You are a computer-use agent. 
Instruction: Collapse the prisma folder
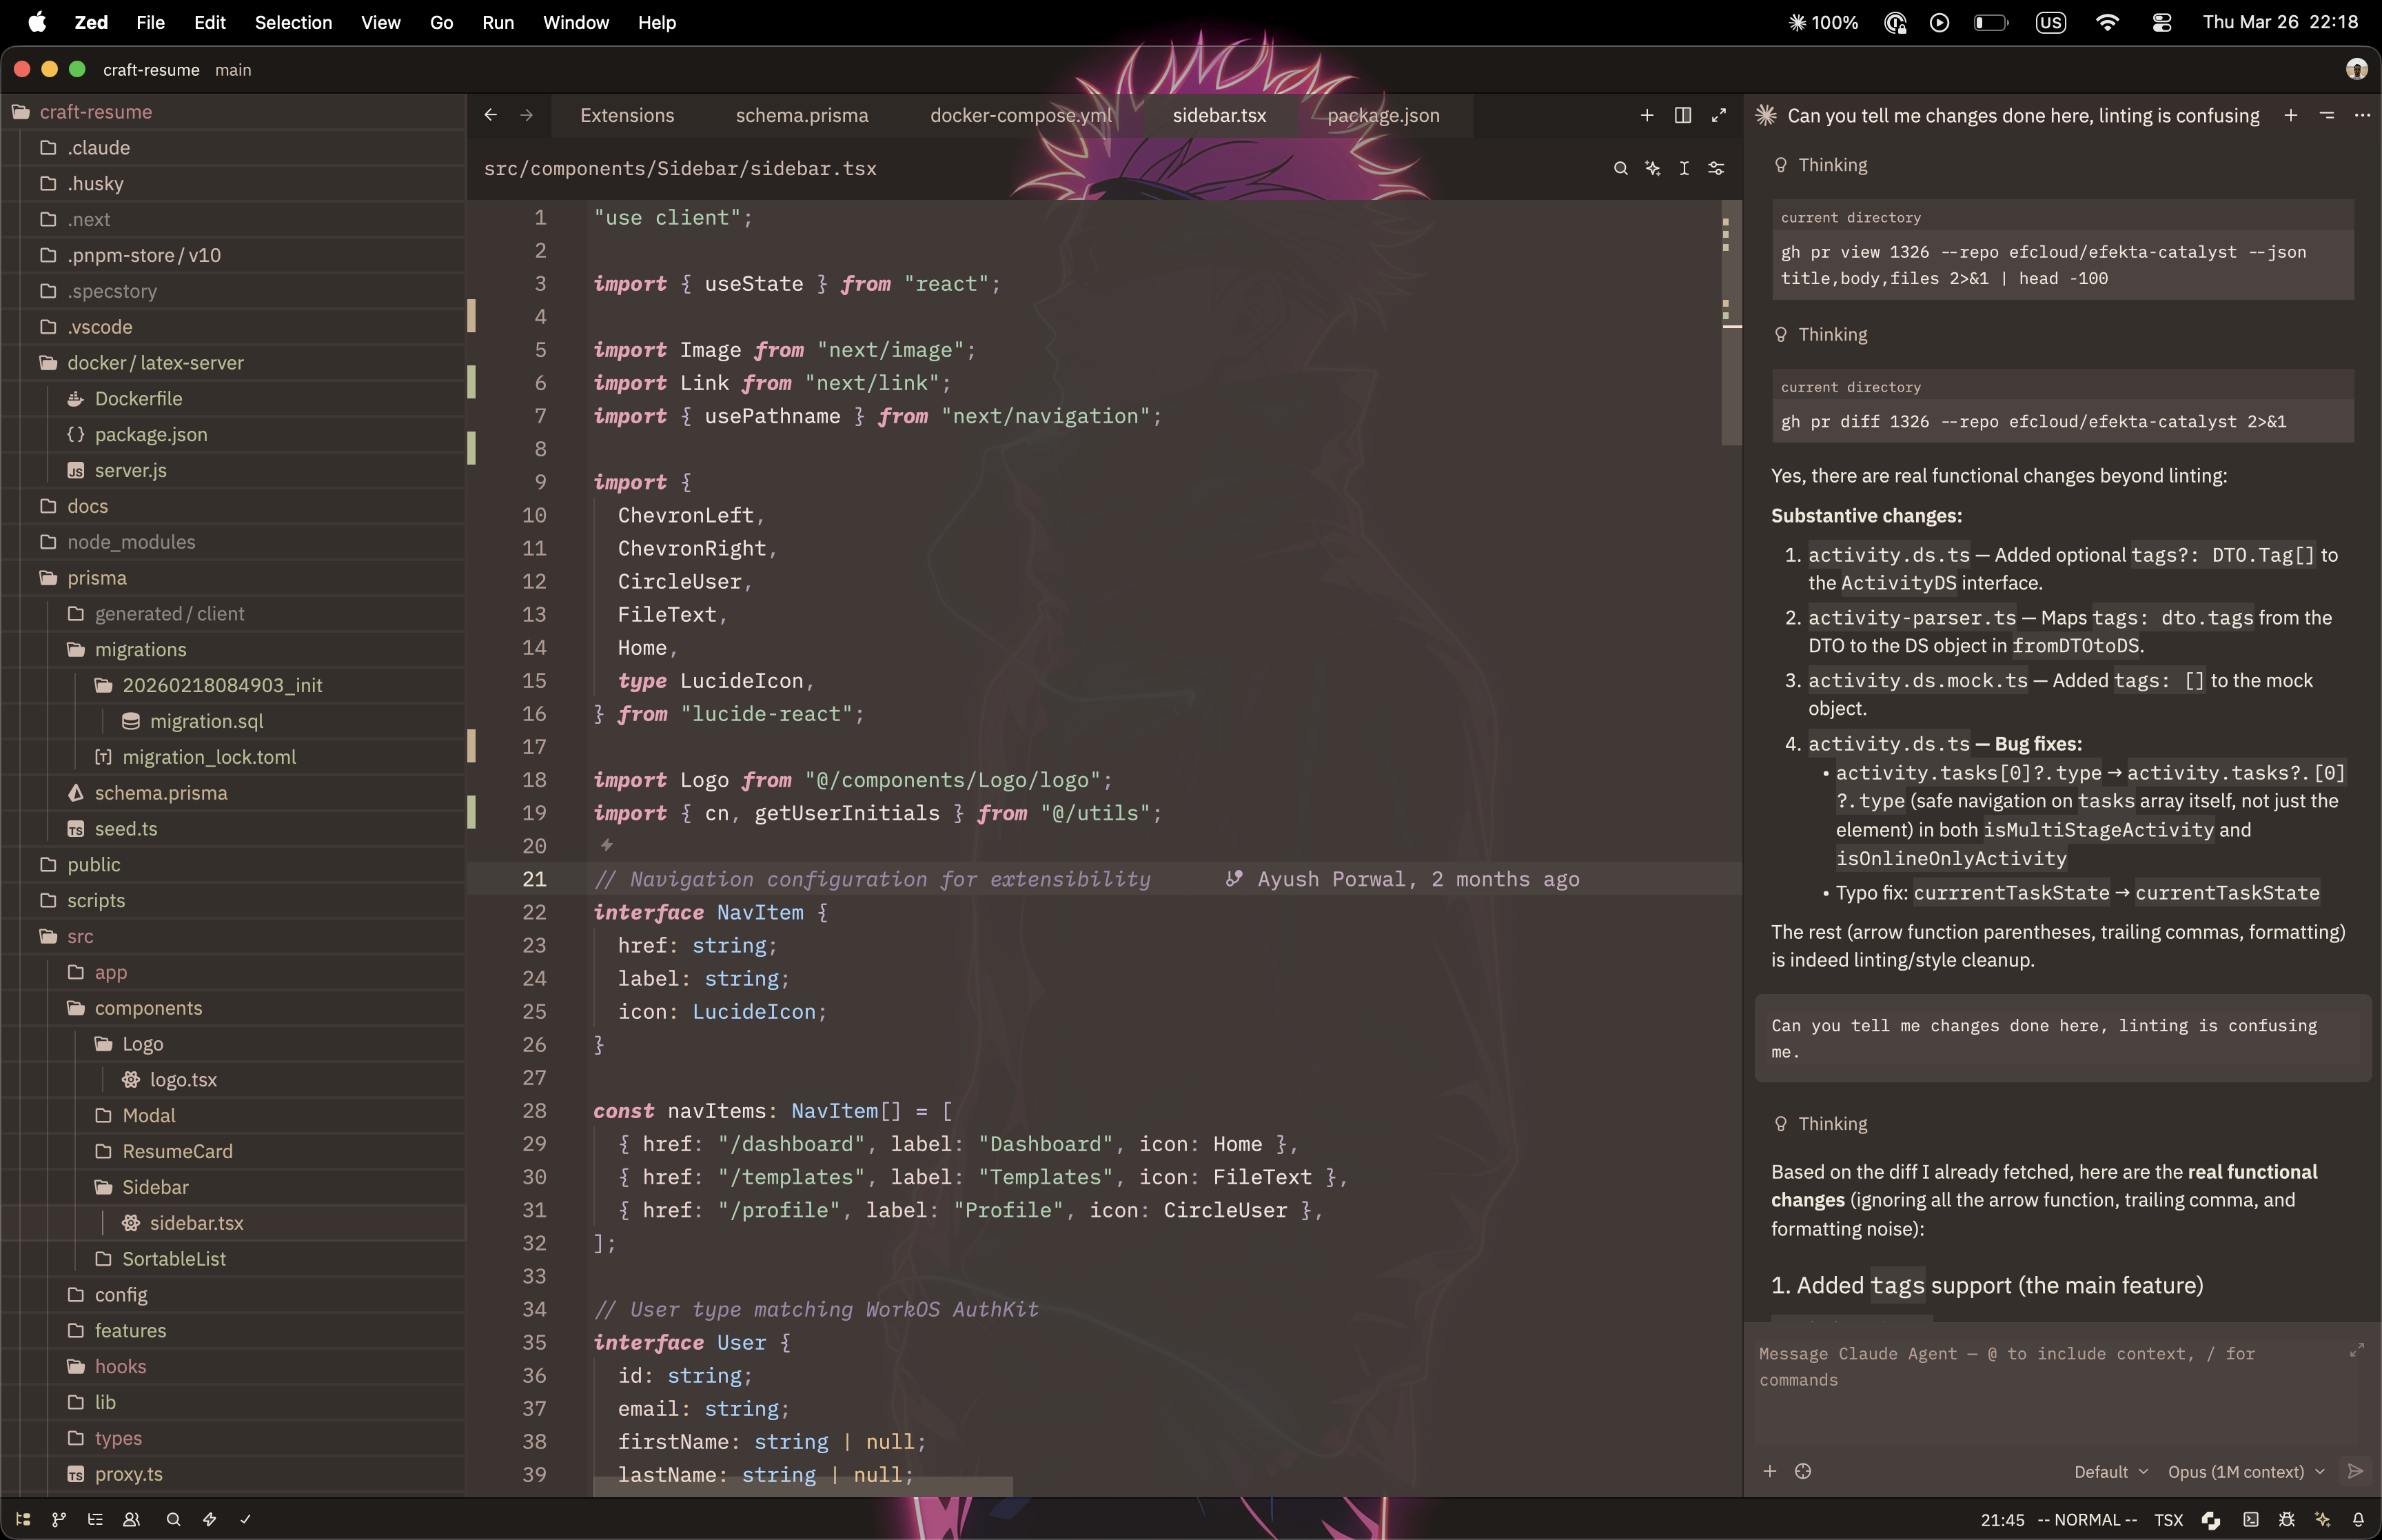[x=97, y=577]
